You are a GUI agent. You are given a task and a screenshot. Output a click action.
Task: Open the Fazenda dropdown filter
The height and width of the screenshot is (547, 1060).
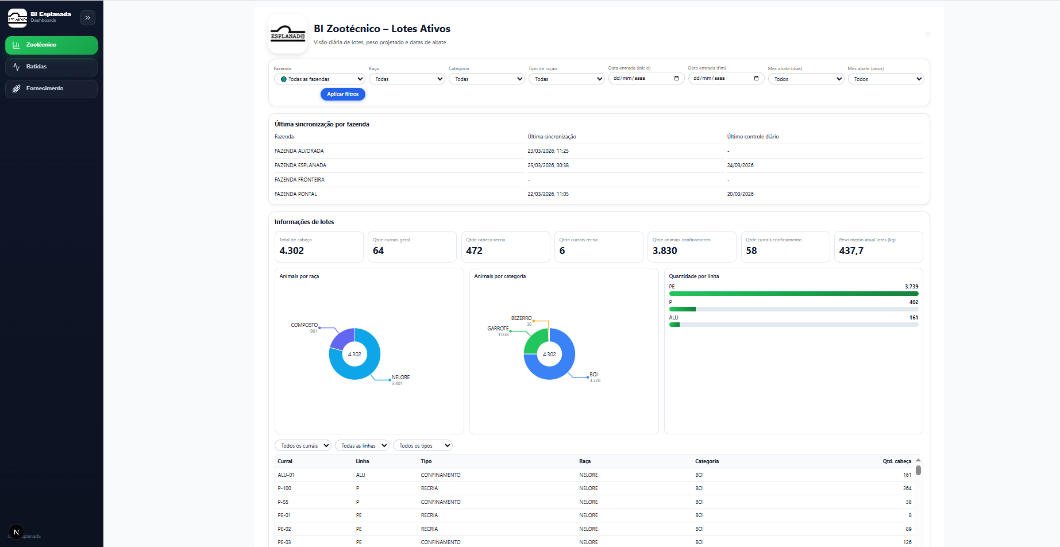(319, 79)
